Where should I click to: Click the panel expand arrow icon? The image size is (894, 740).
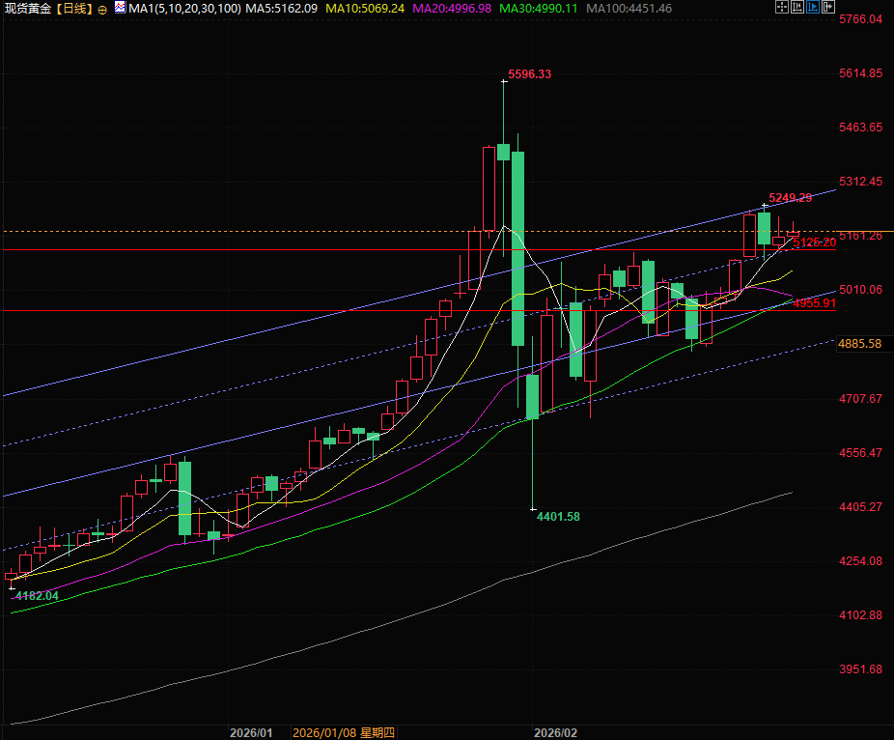(x=827, y=7)
